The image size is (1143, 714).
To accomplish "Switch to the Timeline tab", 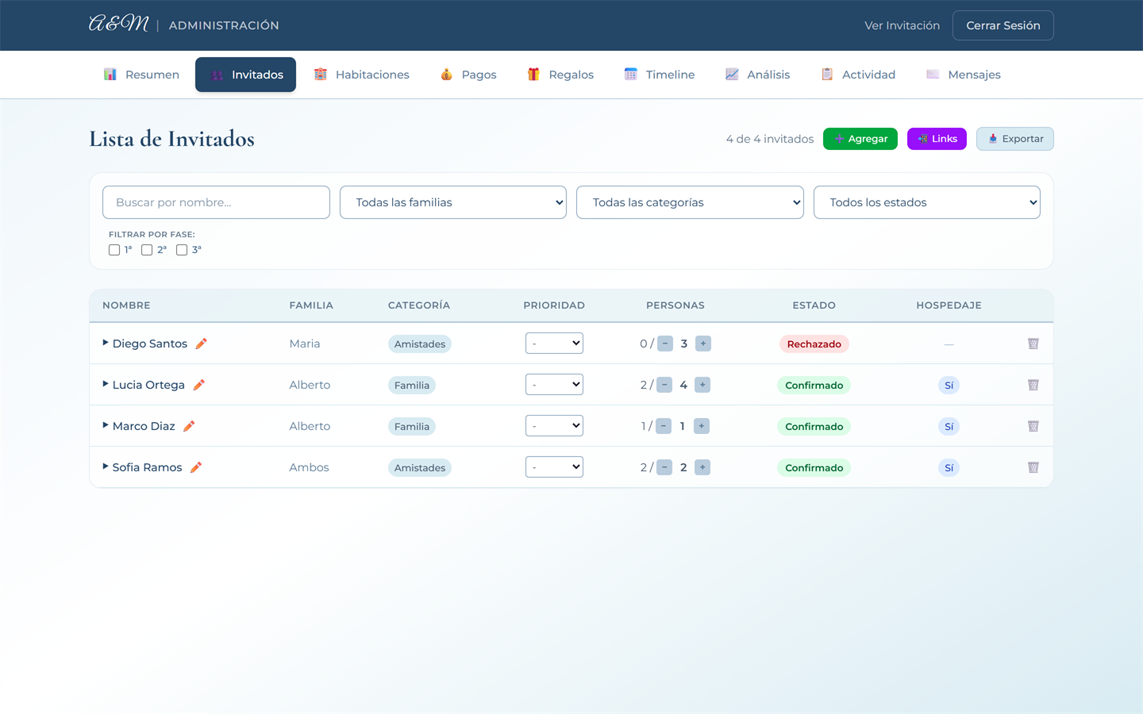I will [x=660, y=75].
